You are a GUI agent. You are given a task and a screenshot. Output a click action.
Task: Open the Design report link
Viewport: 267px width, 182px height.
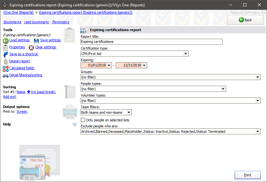click(20, 61)
